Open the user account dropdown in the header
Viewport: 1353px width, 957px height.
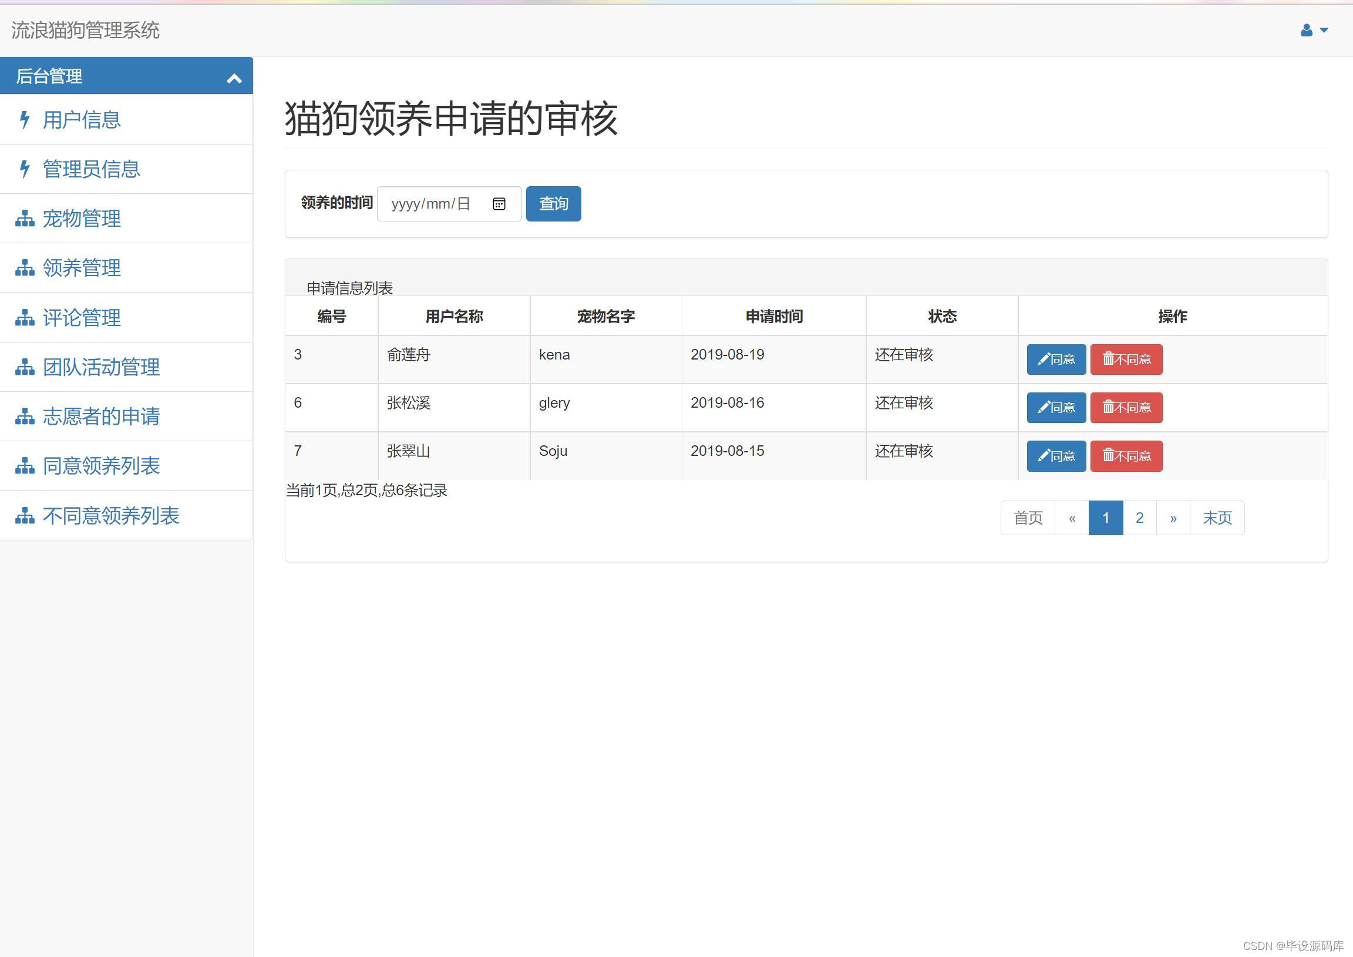tap(1314, 30)
